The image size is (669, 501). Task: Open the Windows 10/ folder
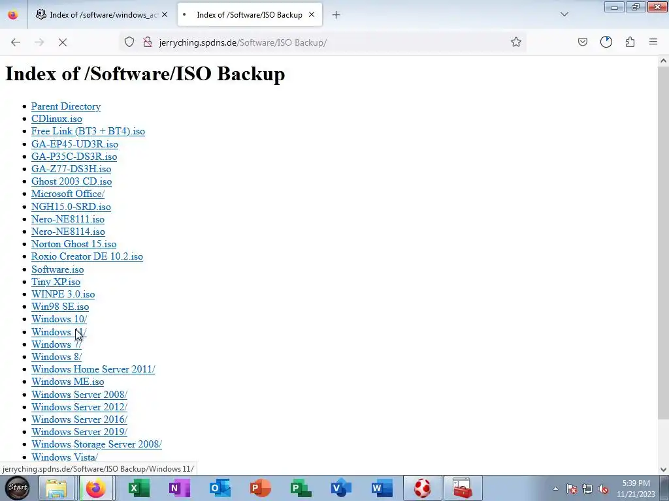pyautogui.click(x=59, y=318)
